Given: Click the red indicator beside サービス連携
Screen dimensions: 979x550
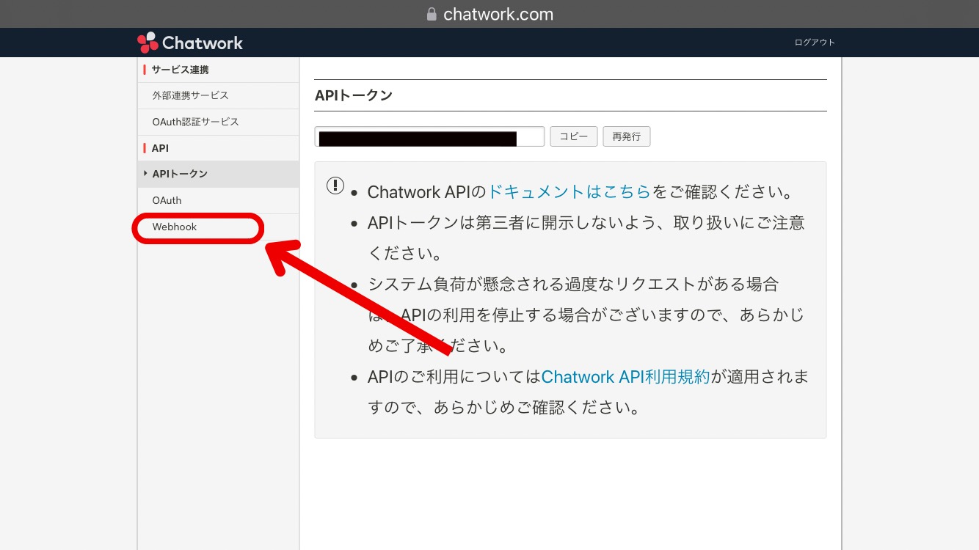Looking at the screenshot, I should [144, 69].
